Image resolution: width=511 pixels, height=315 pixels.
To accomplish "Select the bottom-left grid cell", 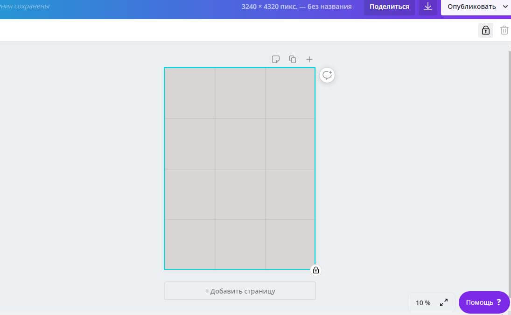I will click(189, 244).
